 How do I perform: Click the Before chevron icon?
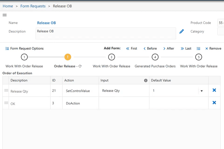click(x=145, y=49)
